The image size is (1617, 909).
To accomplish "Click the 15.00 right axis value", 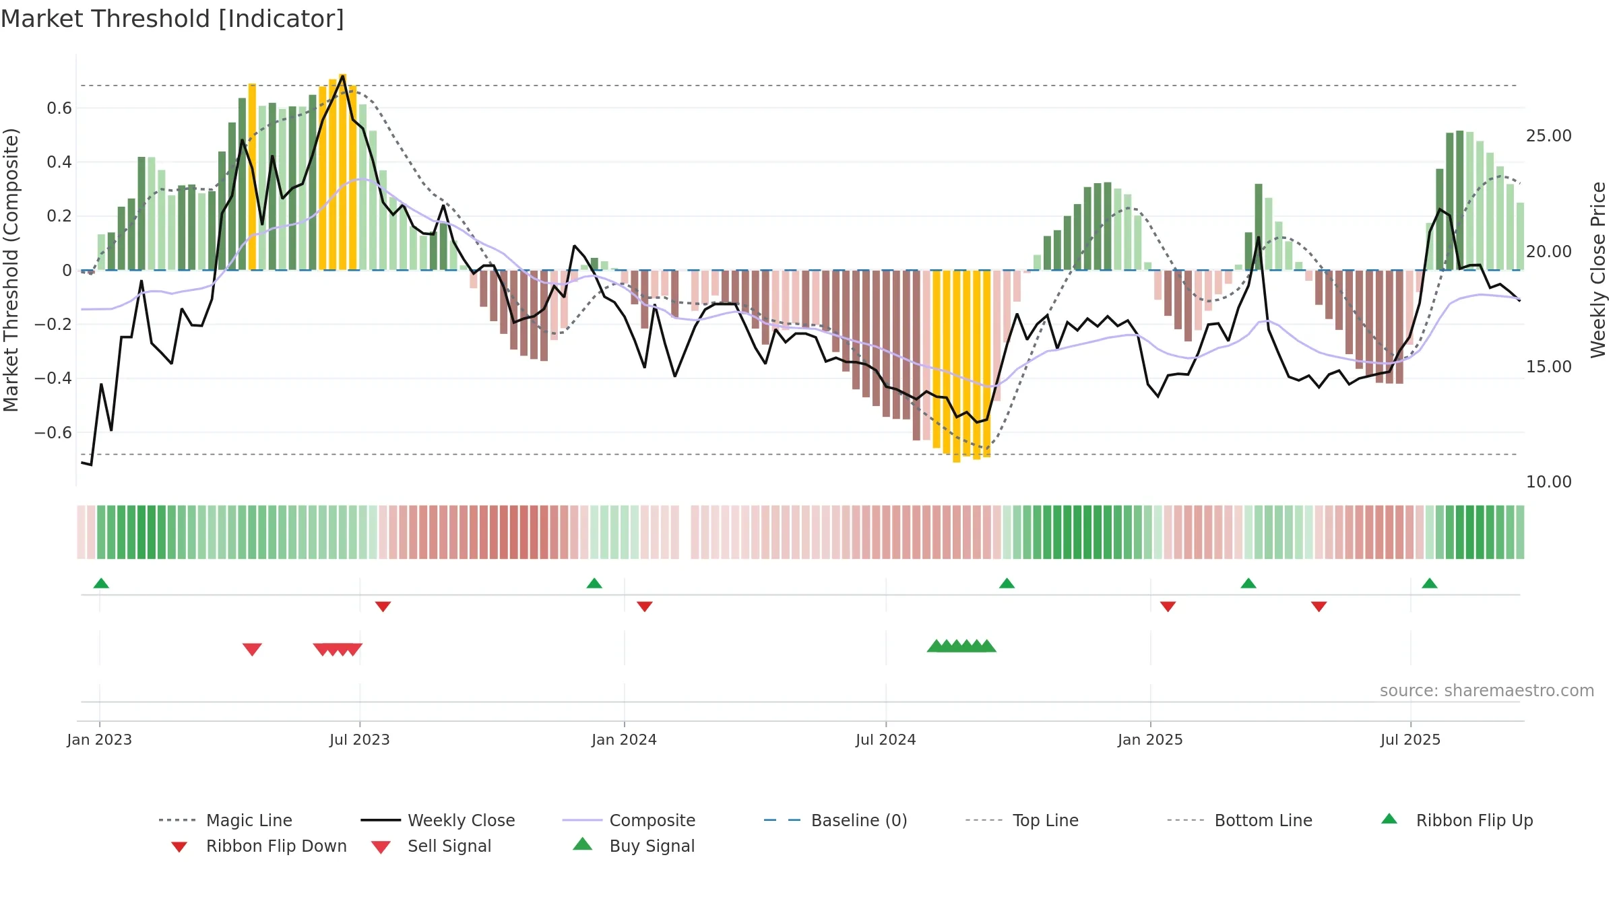I will pyautogui.click(x=1549, y=367).
